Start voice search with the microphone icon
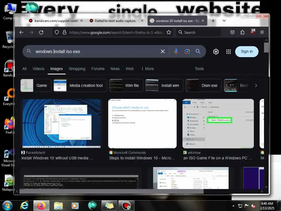The height and width of the screenshot is (211, 281). coord(176,51)
